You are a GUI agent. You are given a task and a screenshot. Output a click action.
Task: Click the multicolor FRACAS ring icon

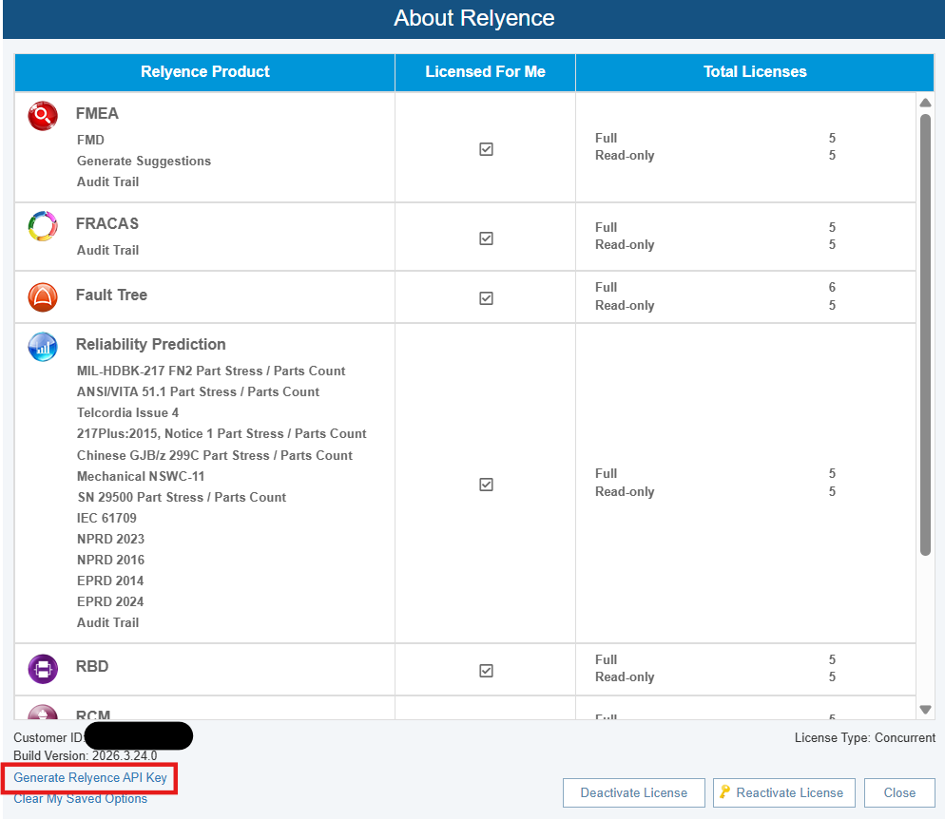click(43, 226)
